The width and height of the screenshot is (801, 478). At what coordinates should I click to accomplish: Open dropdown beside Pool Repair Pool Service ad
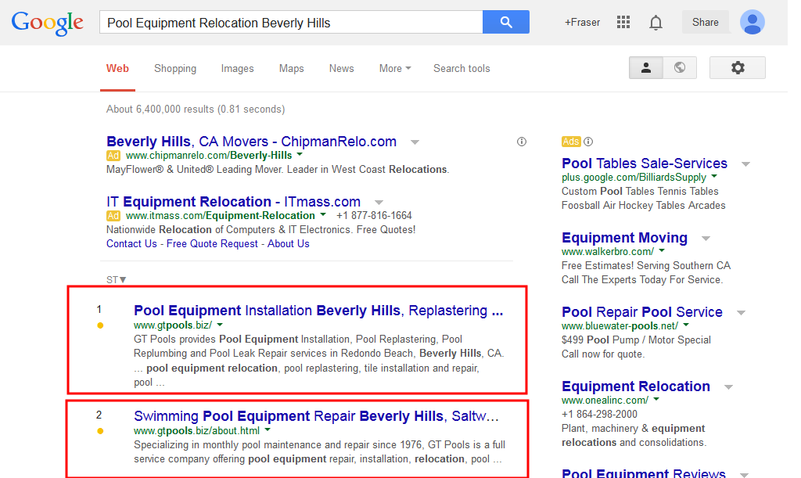pos(742,313)
